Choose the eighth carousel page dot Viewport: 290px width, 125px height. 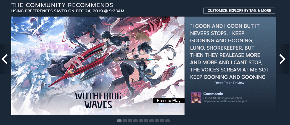point(157,121)
